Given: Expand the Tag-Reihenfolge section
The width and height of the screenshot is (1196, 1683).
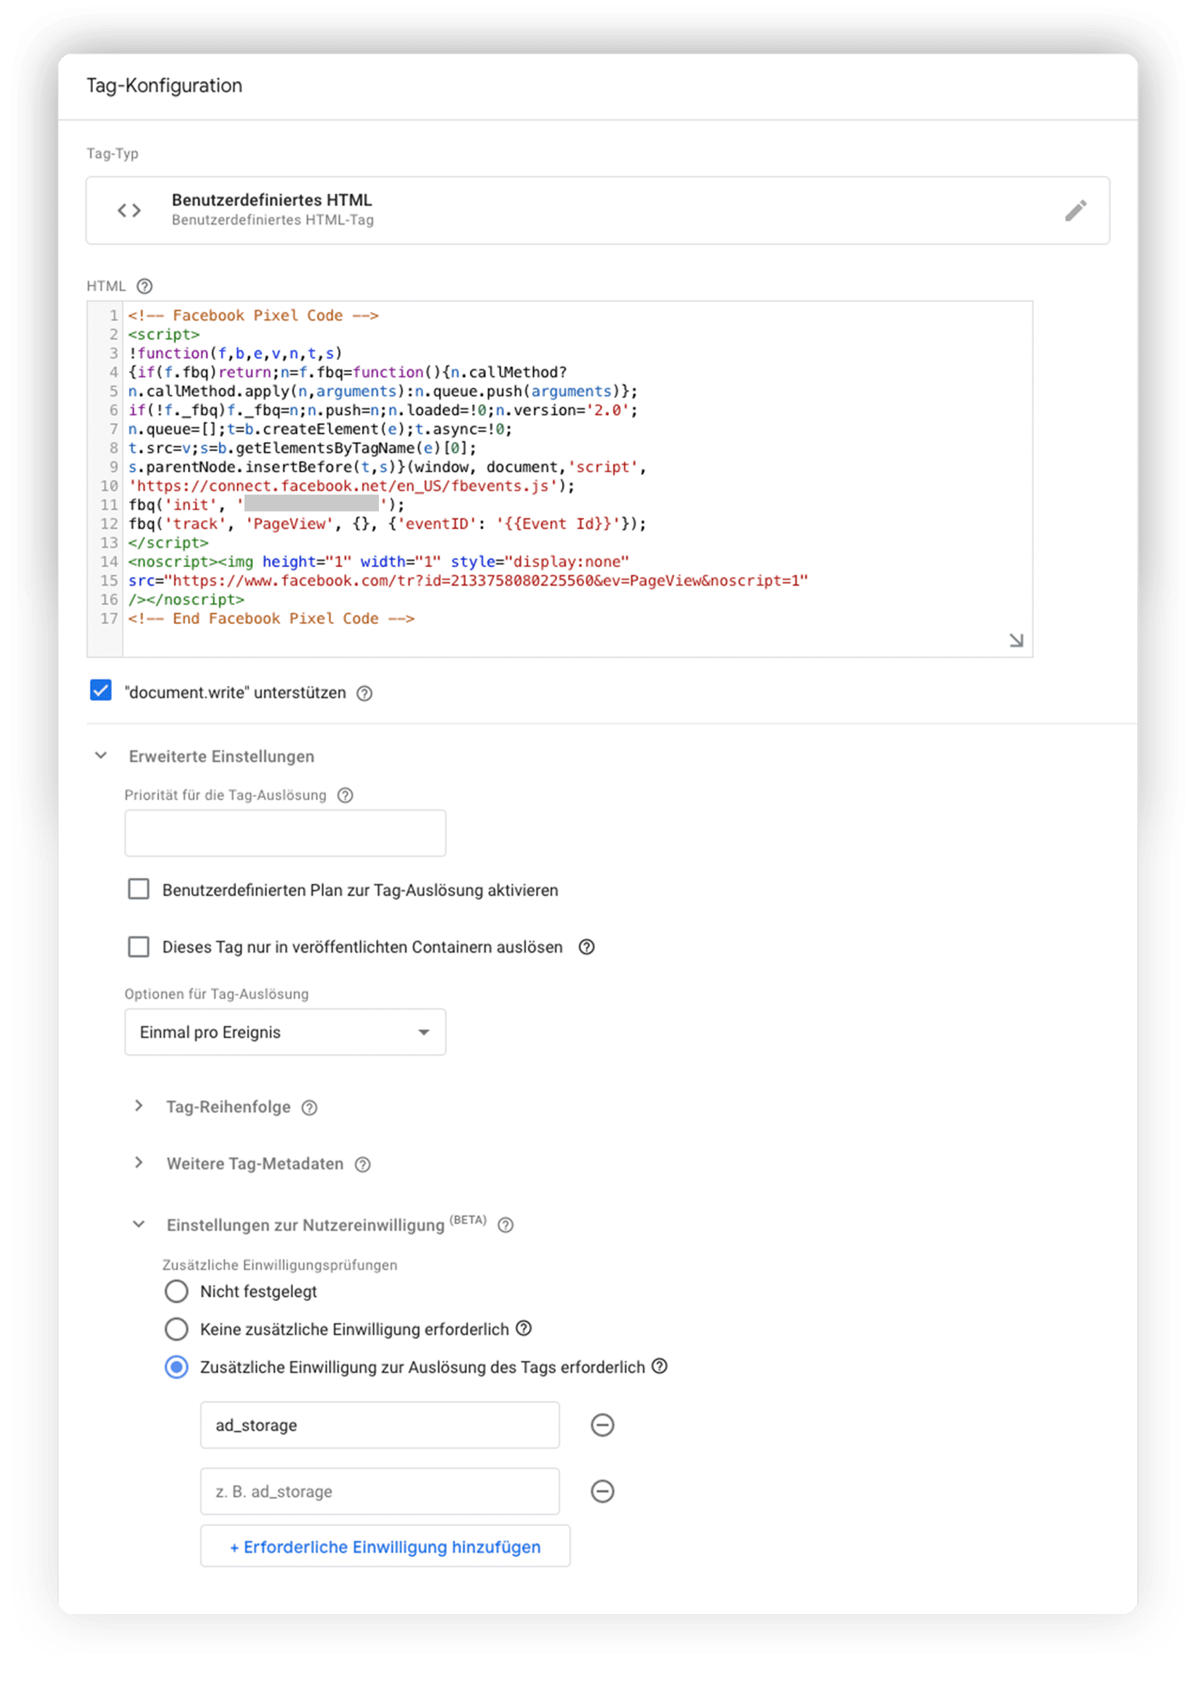Looking at the screenshot, I should point(139,1106).
